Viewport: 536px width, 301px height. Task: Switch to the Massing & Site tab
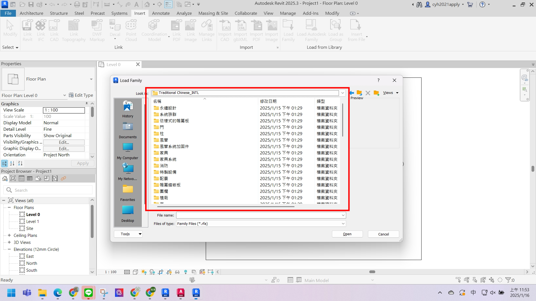(x=213, y=13)
